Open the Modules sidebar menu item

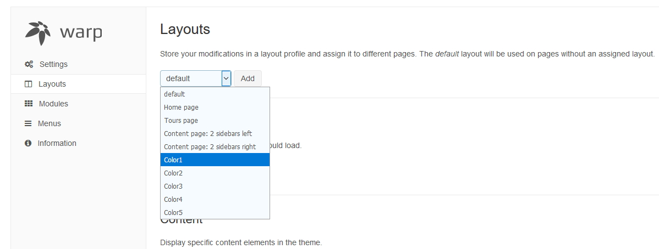coord(53,104)
